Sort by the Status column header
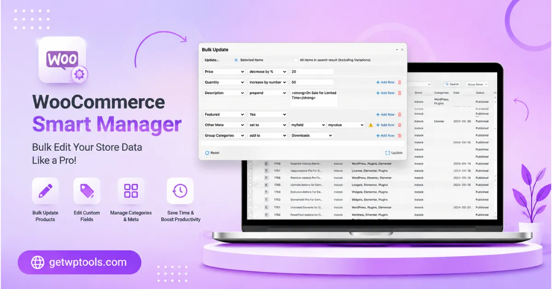Image resolution: width=552 pixels, height=289 pixels. (480, 93)
